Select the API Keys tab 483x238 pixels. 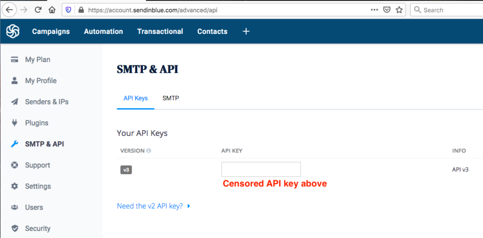[x=135, y=98]
